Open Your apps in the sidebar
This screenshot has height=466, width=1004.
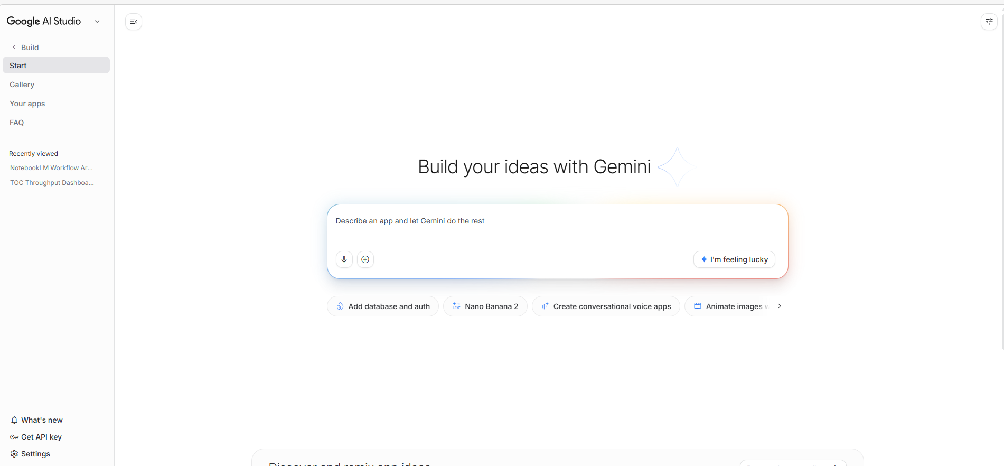(x=27, y=104)
